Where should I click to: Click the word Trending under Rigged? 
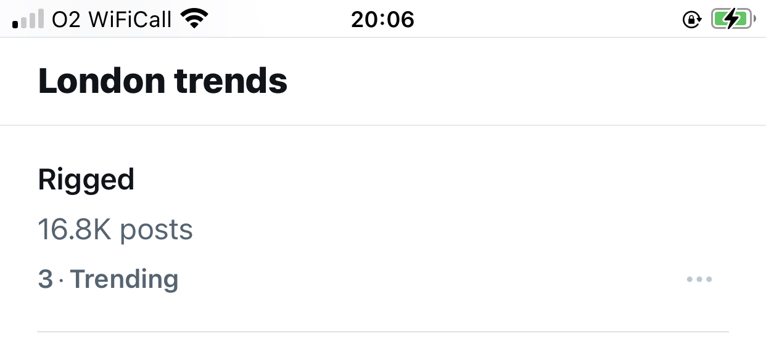[x=124, y=279]
